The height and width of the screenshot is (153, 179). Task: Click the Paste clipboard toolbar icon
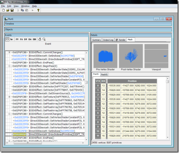(27, 10)
